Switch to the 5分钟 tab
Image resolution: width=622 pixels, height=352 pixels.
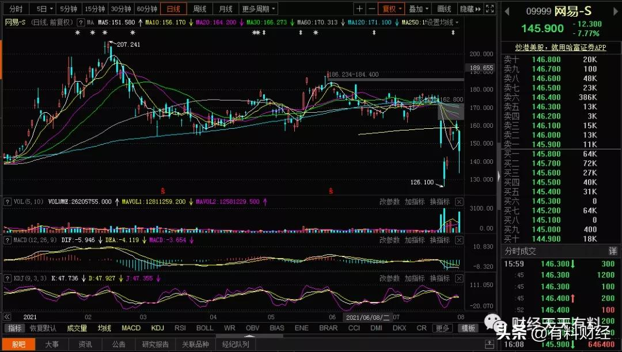(x=69, y=9)
